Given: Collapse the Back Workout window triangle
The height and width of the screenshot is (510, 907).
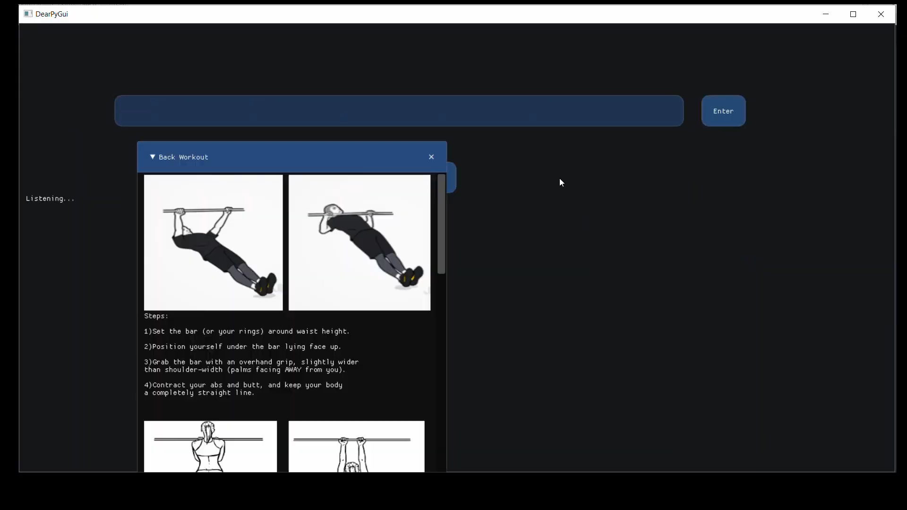Looking at the screenshot, I should click(153, 157).
